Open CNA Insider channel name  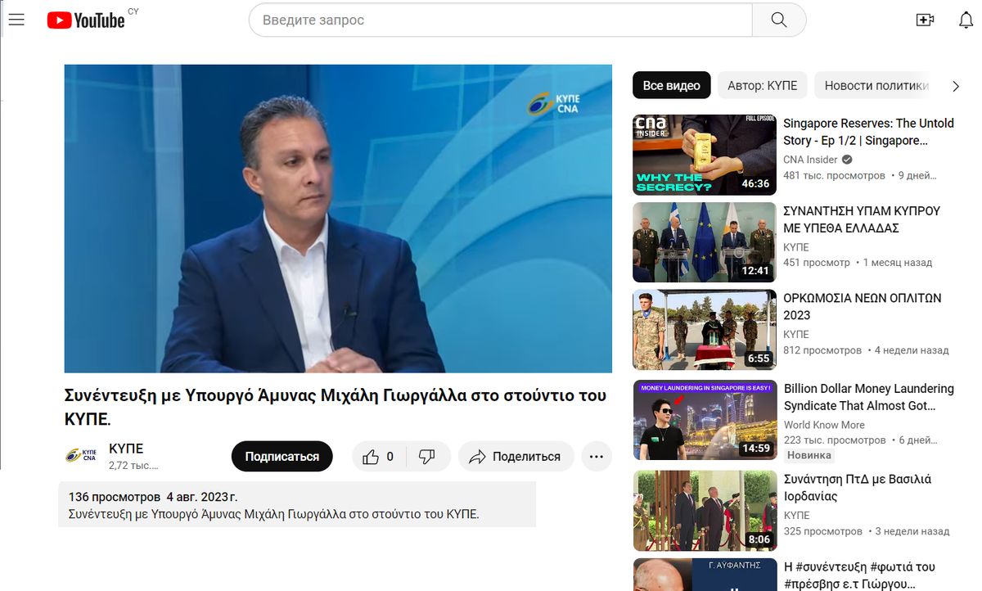(810, 160)
